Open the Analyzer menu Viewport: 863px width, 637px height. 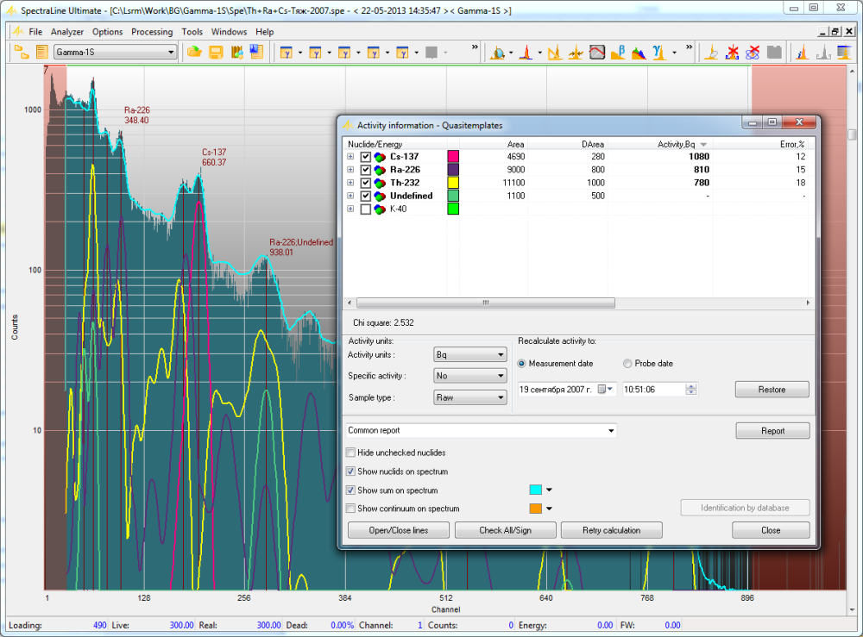click(x=67, y=32)
